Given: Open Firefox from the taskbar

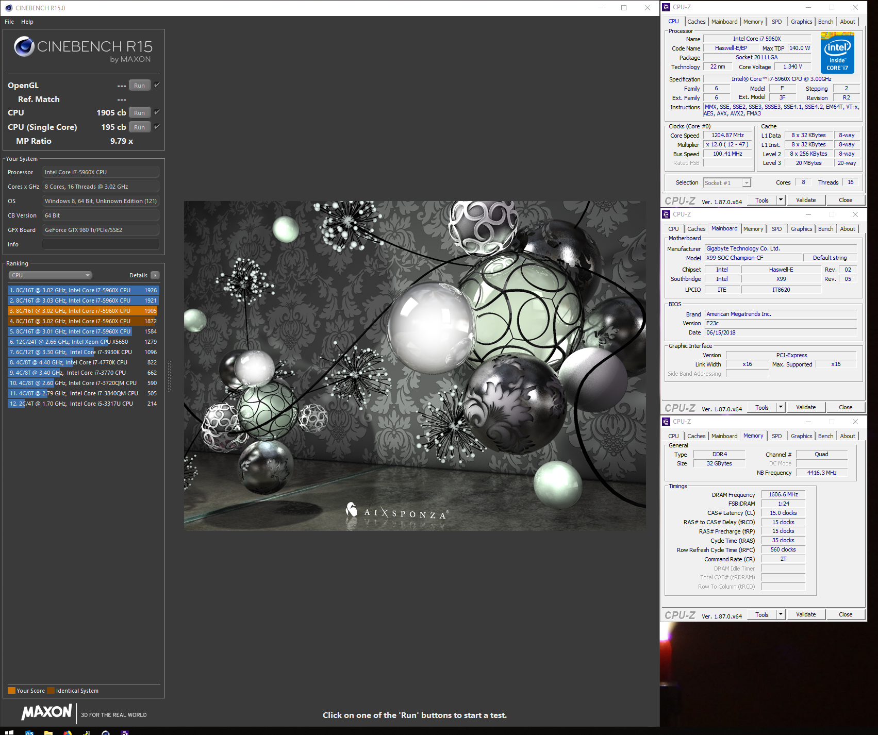Looking at the screenshot, I should (x=68, y=732).
